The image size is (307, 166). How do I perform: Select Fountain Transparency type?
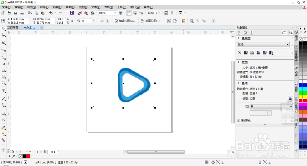pyautogui.click(x=252, y=53)
